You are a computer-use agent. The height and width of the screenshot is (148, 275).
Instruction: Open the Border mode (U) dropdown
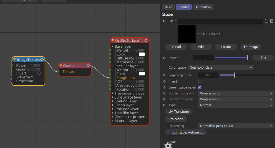point(236,93)
